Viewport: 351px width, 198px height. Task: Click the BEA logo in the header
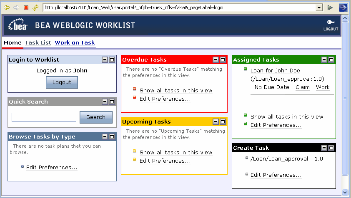pyautogui.click(x=18, y=25)
